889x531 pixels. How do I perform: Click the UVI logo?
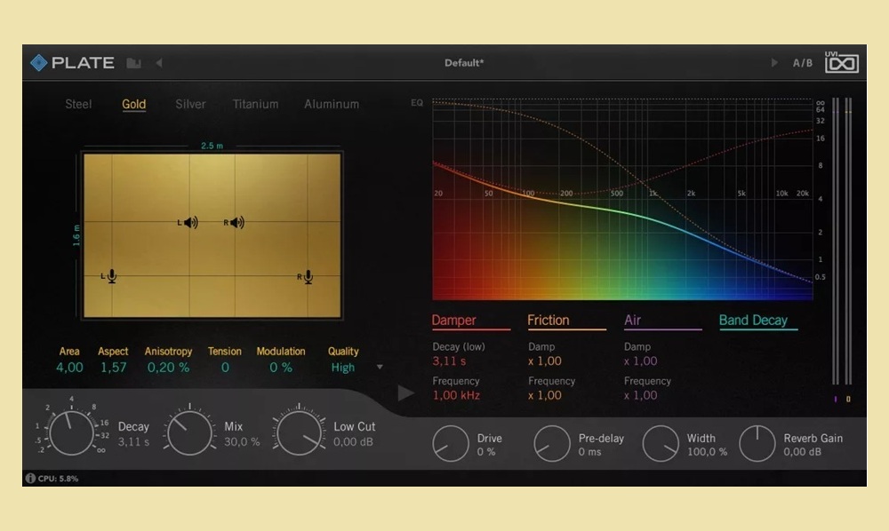click(840, 61)
